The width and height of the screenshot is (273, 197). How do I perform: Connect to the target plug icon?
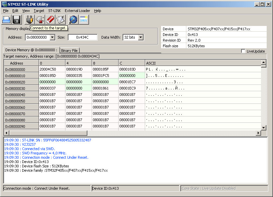30,20
